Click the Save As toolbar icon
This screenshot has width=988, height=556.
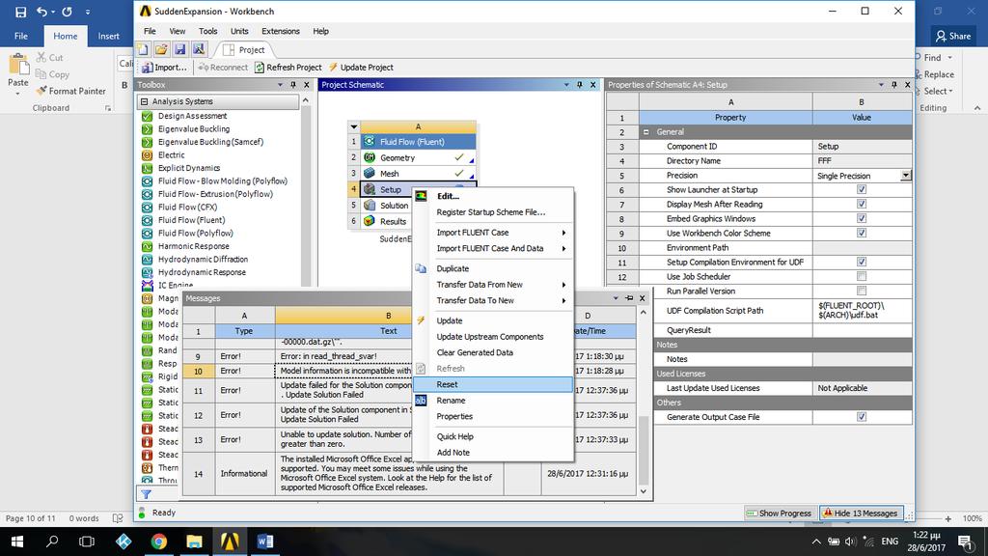click(x=199, y=49)
